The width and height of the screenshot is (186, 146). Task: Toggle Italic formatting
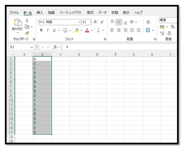coord(48,30)
